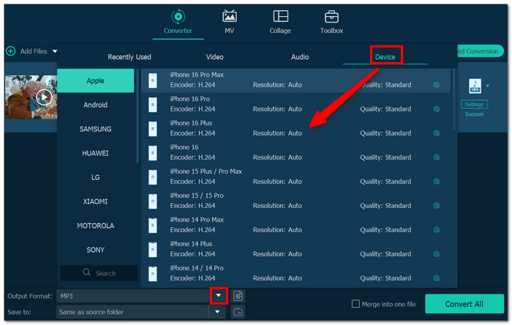Switch to the MV tab
Screen dimensions: 512x325
pyautogui.click(x=229, y=22)
